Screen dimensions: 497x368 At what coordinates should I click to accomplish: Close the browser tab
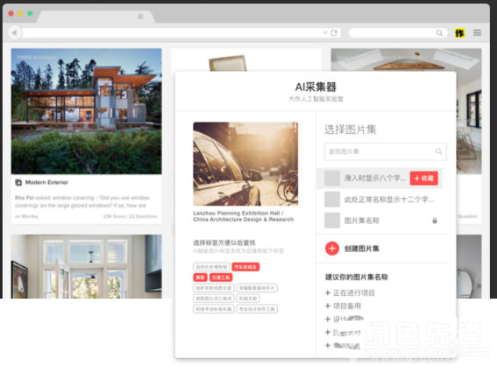pyautogui.click(x=140, y=16)
